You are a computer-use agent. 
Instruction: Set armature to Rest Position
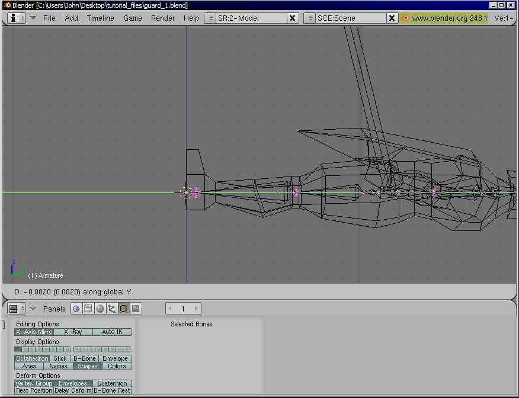33,390
